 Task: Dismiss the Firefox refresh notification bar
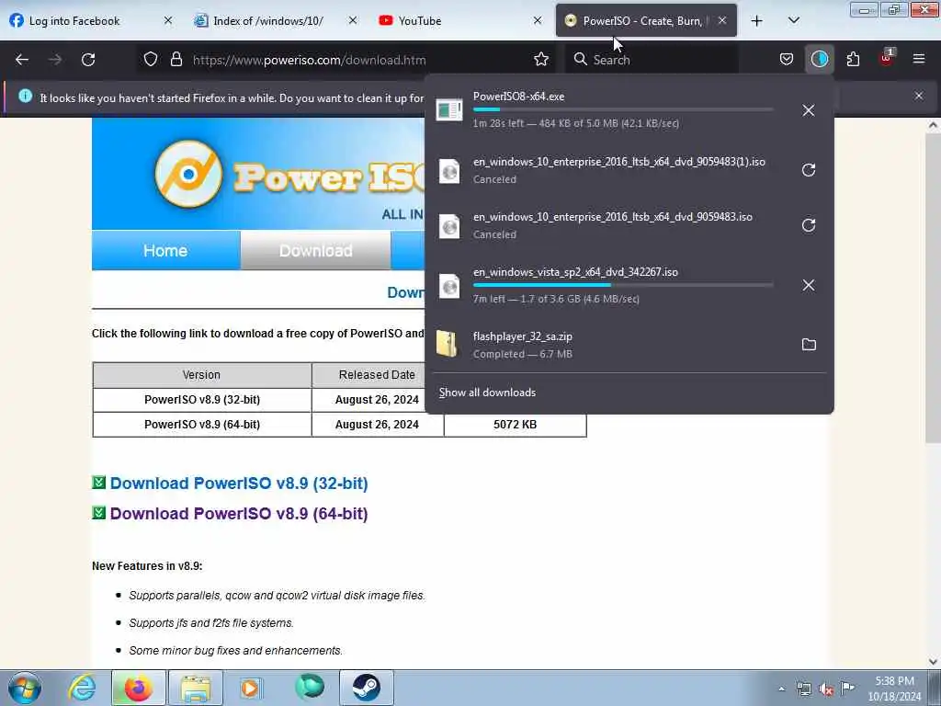pyautogui.click(x=919, y=96)
